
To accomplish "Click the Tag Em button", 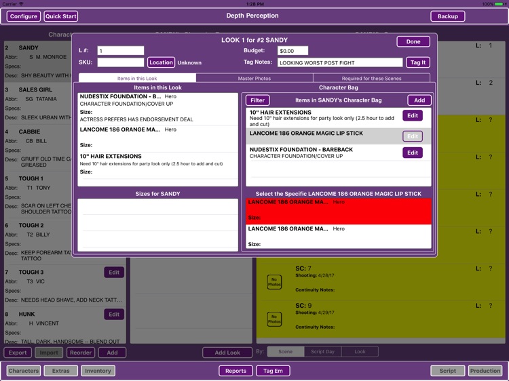I will (273, 371).
